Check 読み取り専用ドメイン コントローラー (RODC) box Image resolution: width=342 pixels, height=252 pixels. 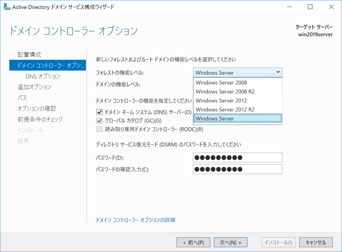coord(100,129)
